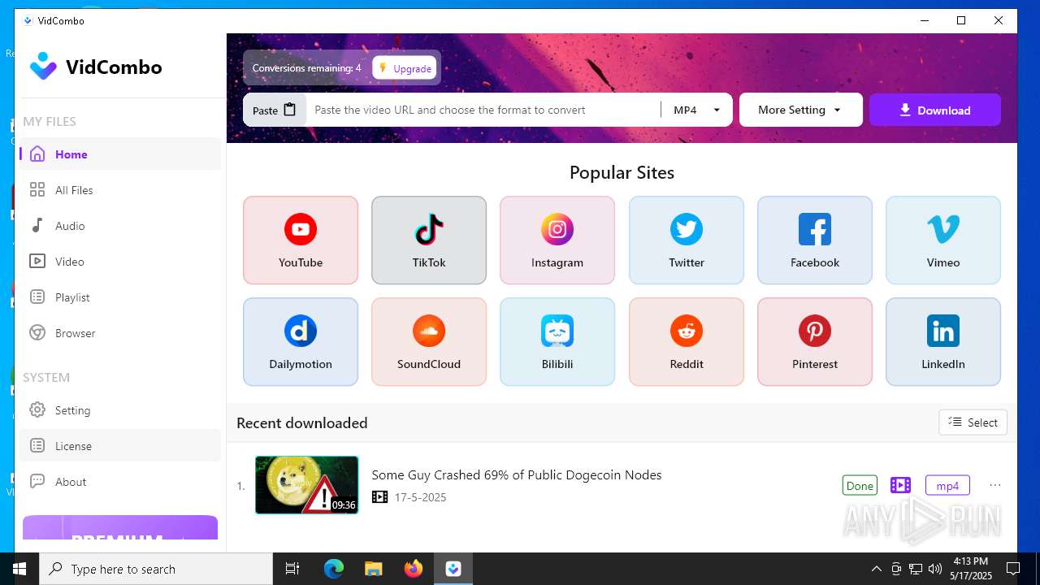Viewport: 1040px width, 585px height.
Task: Open the Audio section
Action: click(120, 225)
